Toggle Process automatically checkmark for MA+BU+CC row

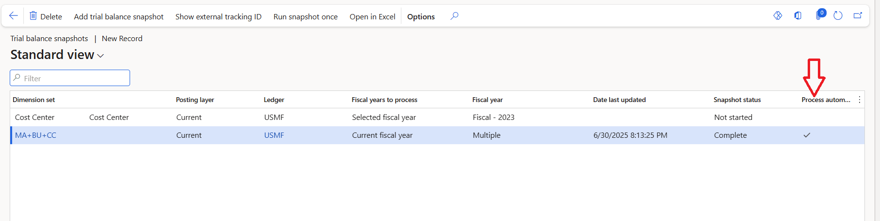click(807, 135)
